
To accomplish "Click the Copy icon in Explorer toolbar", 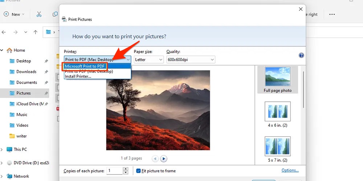I will click(x=55, y=14).
